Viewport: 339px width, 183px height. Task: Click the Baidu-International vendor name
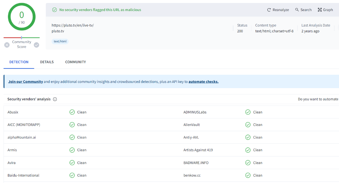click(x=23, y=175)
